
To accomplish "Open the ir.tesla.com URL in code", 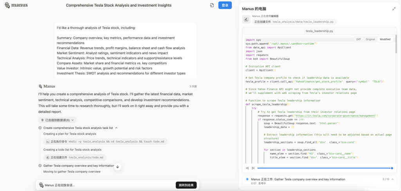I will (335, 116).
